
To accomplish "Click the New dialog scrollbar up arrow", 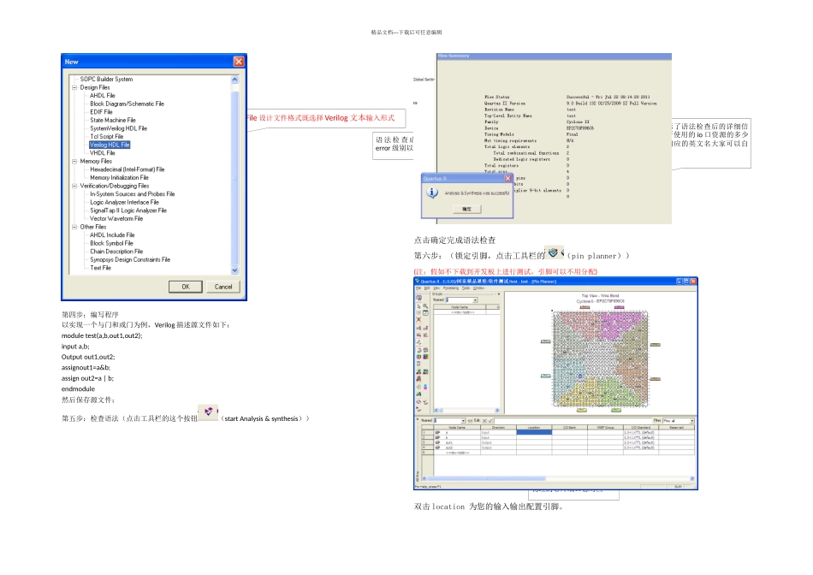I will point(234,80).
